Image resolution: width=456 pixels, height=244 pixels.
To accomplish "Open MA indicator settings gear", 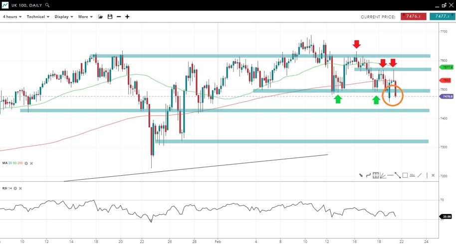I will coord(26,163).
